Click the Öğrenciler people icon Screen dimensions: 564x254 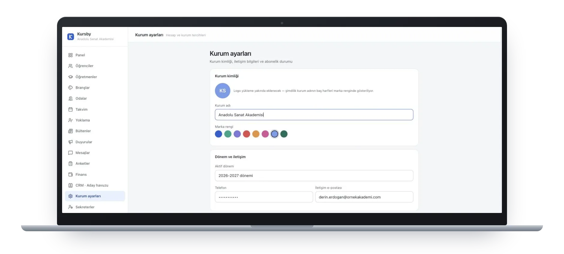70,66
